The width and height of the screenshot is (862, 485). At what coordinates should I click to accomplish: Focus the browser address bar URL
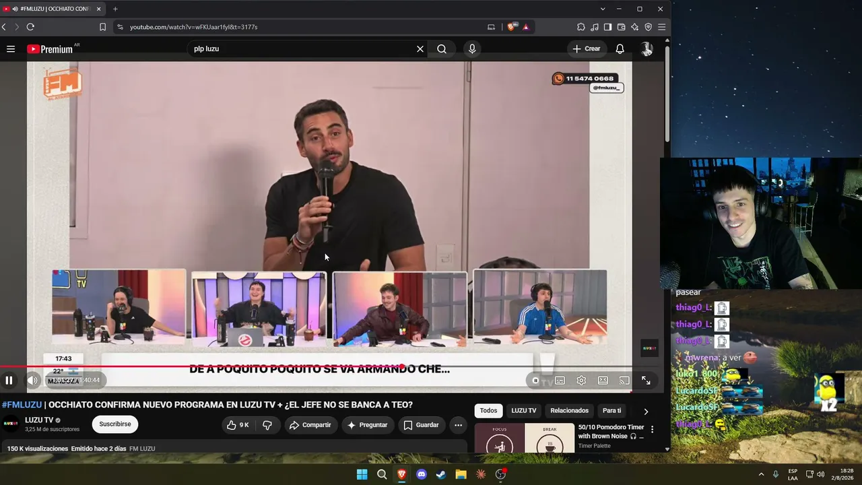click(x=194, y=27)
